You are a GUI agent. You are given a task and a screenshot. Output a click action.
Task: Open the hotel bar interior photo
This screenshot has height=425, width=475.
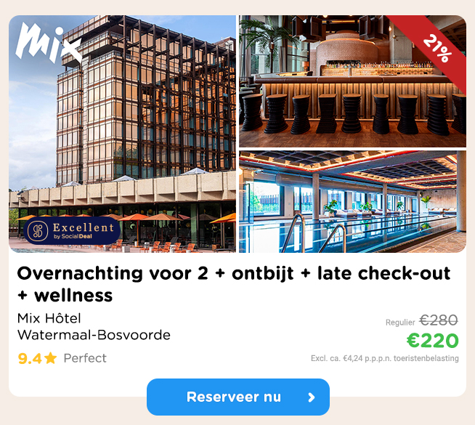352,81
